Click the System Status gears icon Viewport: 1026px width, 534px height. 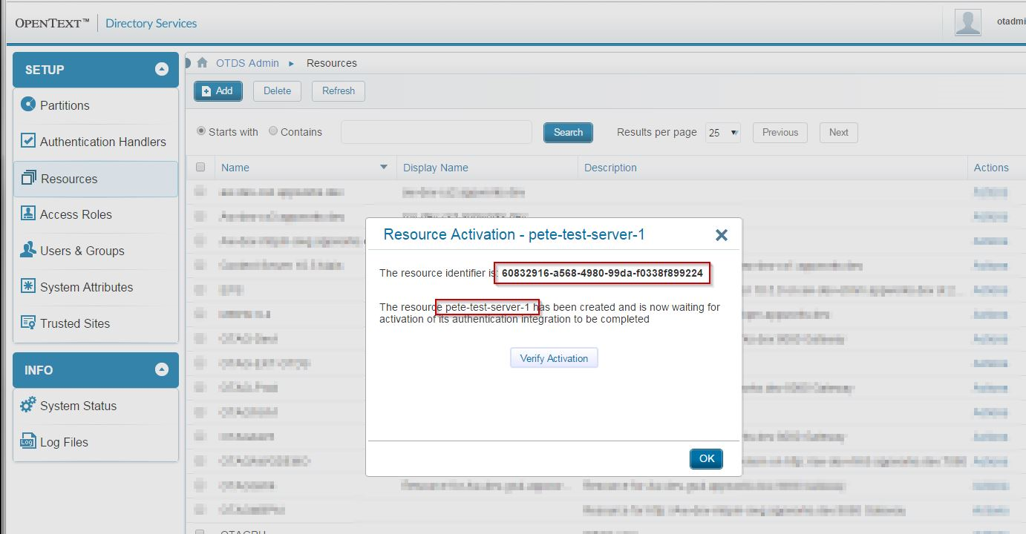(28, 405)
